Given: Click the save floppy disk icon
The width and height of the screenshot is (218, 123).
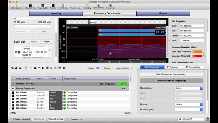Looking at the screenshot, I should click(39, 68).
